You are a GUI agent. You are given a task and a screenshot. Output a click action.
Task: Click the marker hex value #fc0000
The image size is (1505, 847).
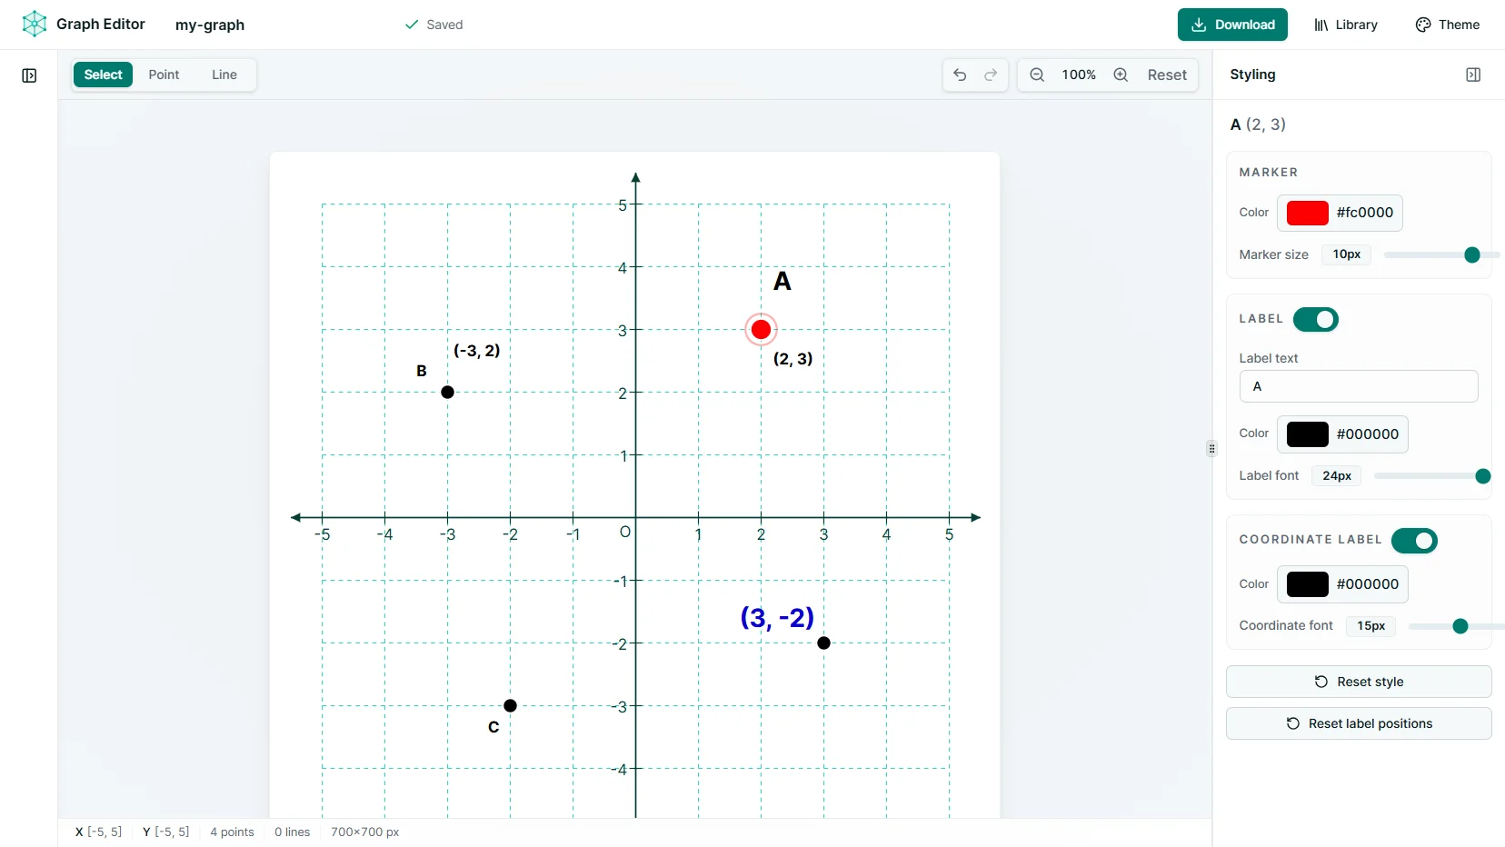click(1365, 213)
